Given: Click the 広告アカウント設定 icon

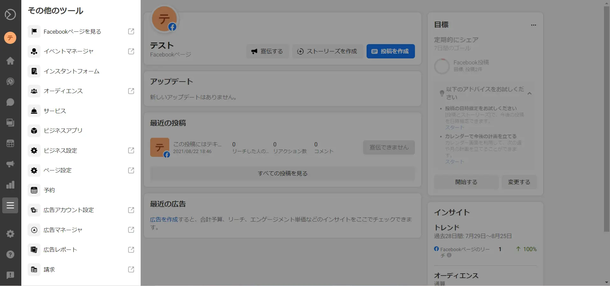Looking at the screenshot, I should (x=34, y=210).
